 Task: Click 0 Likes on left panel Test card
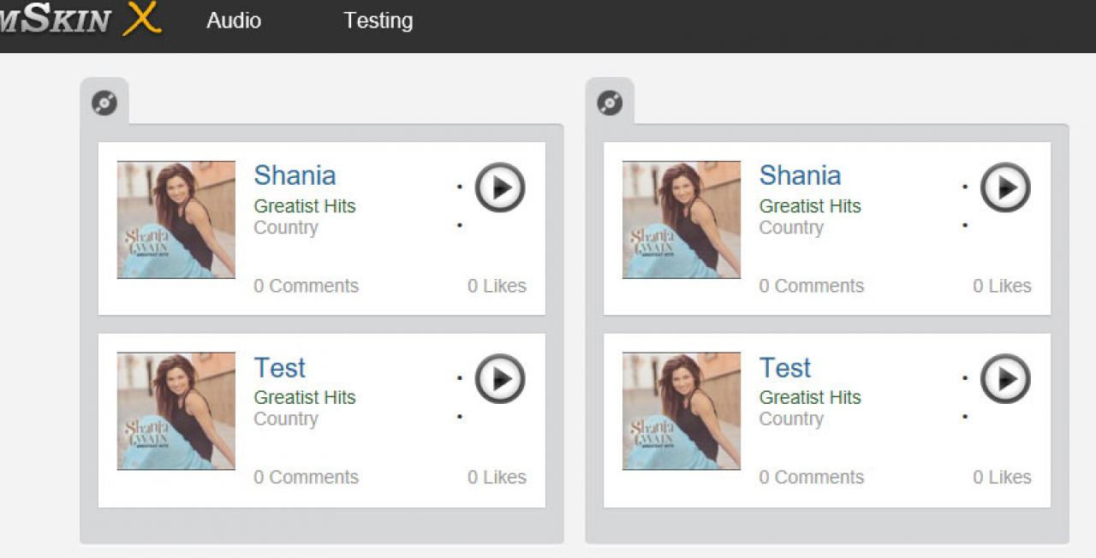(x=497, y=478)
